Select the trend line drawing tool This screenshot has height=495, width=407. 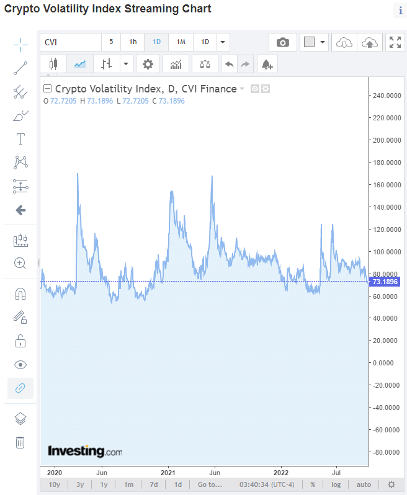tap(20, 68)
